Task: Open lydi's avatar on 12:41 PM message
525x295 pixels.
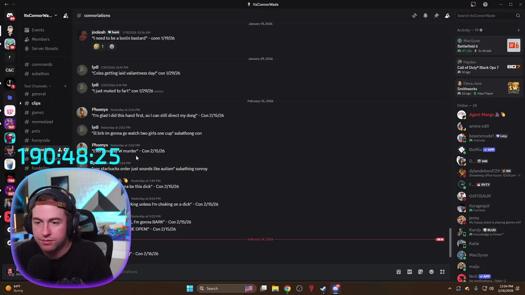Action: pyautogui.click(x=82, y=70)
